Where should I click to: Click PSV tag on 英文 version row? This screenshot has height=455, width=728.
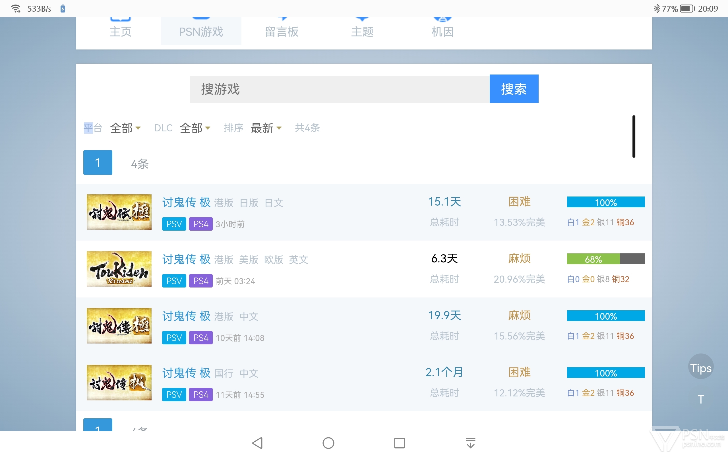(174, 281)
